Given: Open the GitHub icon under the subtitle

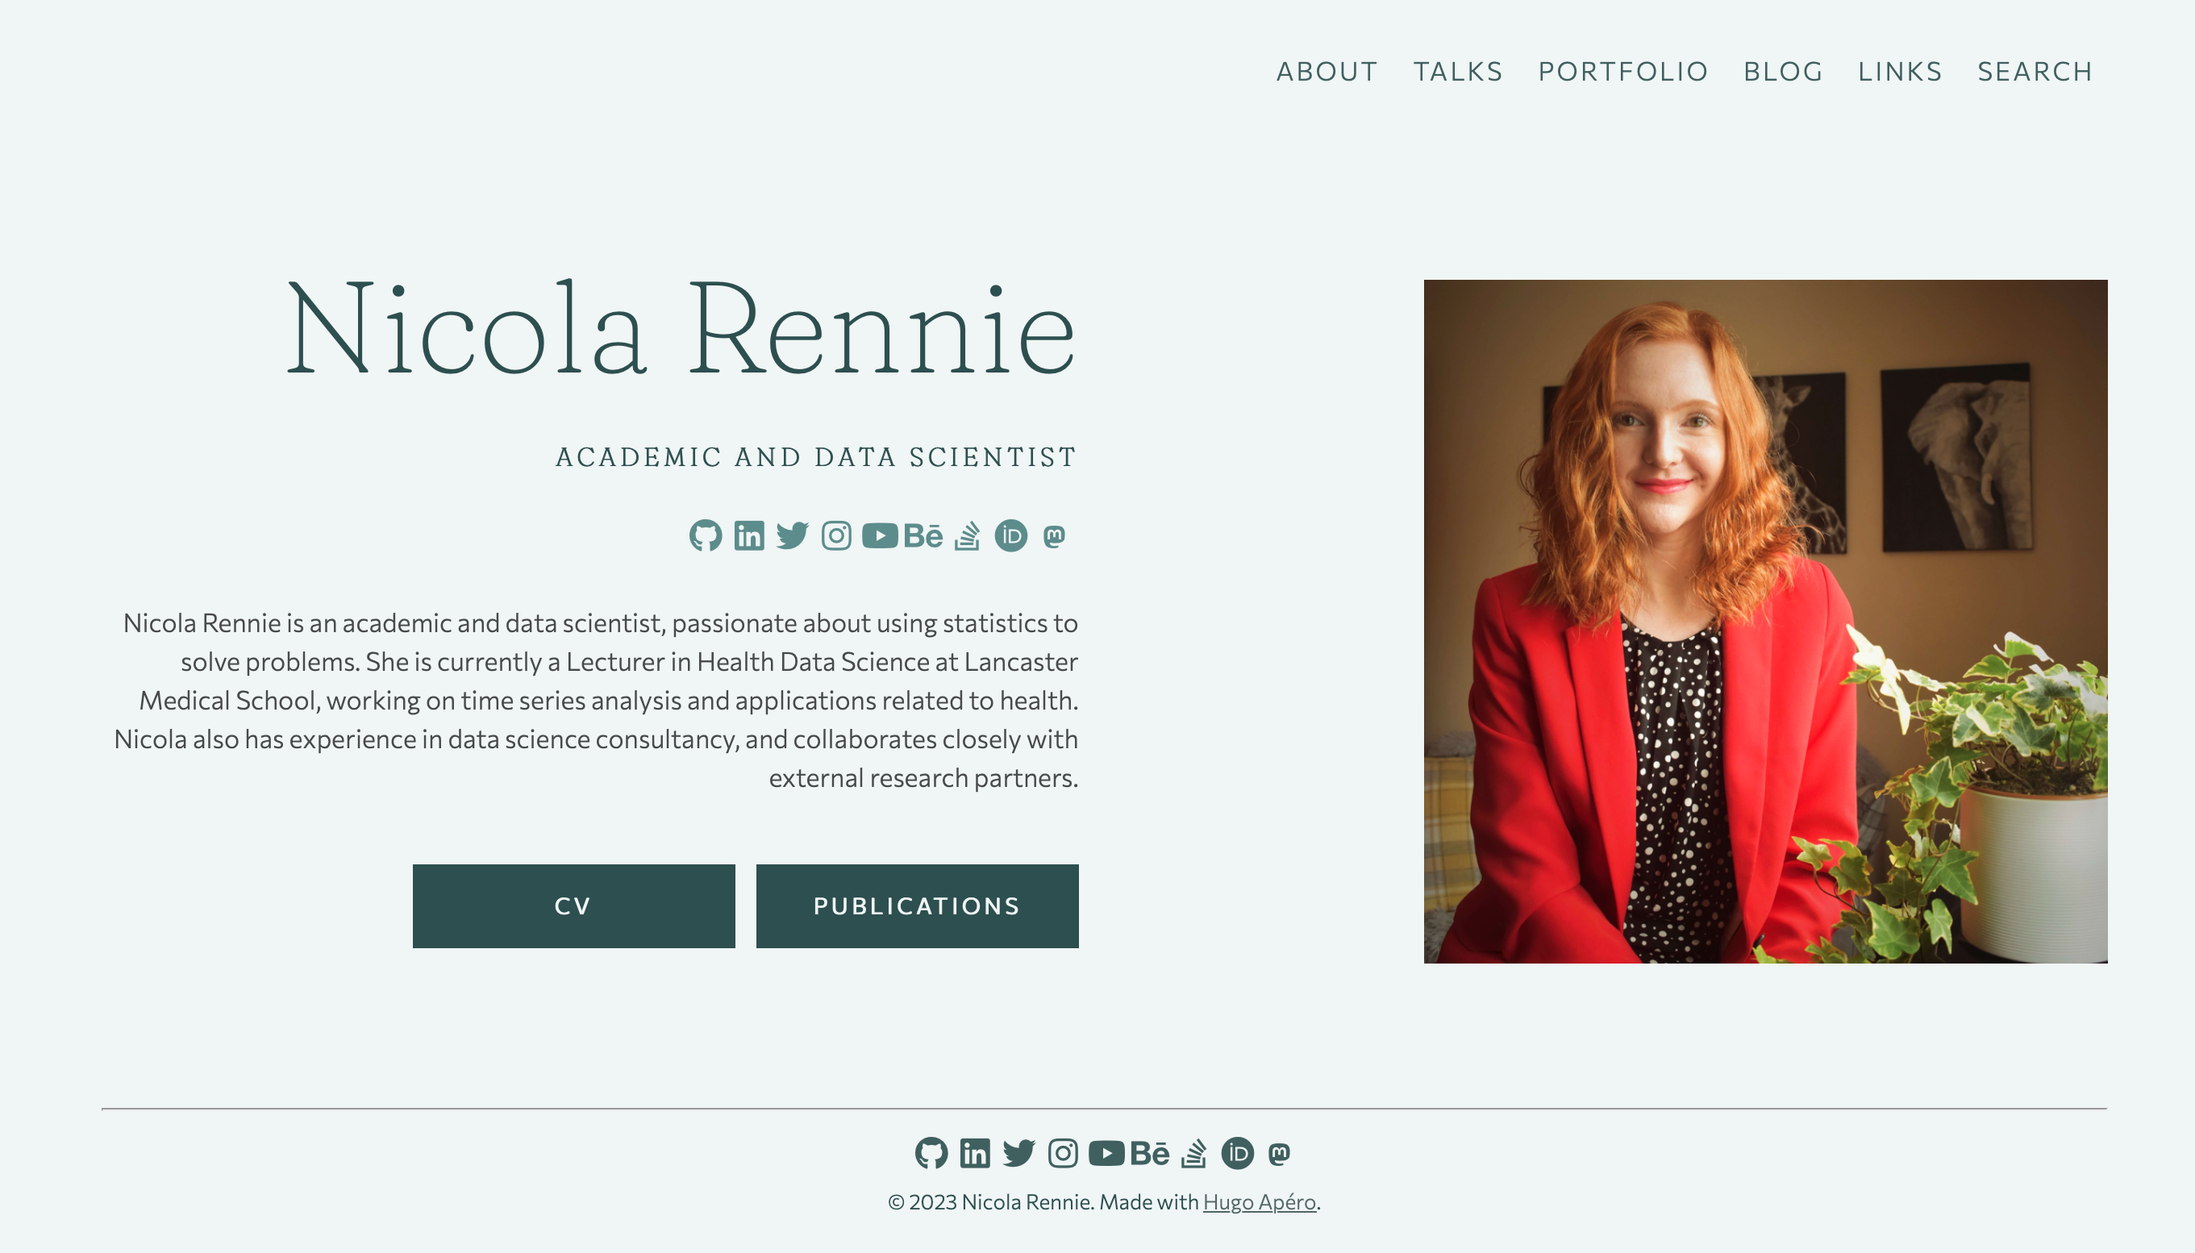Looking at the screenshot, I should pos(706,535).
